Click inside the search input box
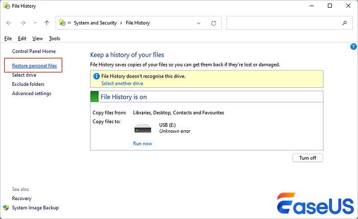The image size is (358, 219). 284,23
